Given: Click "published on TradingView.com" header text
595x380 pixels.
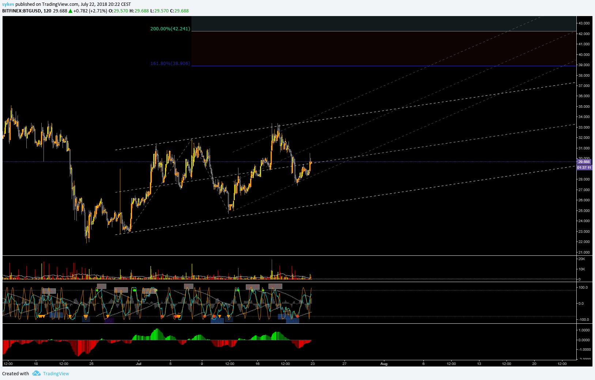Looking at the screenshot, I should [47, 4].
